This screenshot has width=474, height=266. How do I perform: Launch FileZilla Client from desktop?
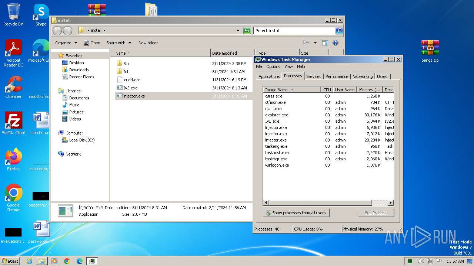point(13,123)
